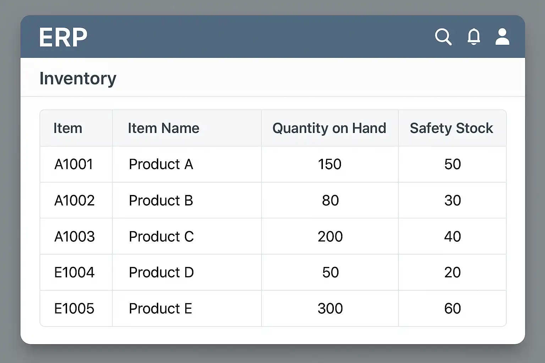Select item code E1005
This screenshot has width=545, height=363.
pyautogui.click(x=74, y=309)
